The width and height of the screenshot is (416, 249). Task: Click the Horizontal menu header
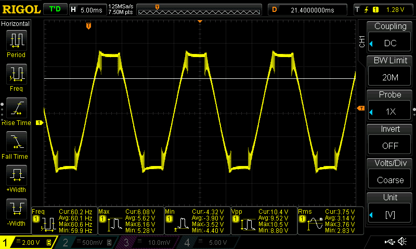16,24
